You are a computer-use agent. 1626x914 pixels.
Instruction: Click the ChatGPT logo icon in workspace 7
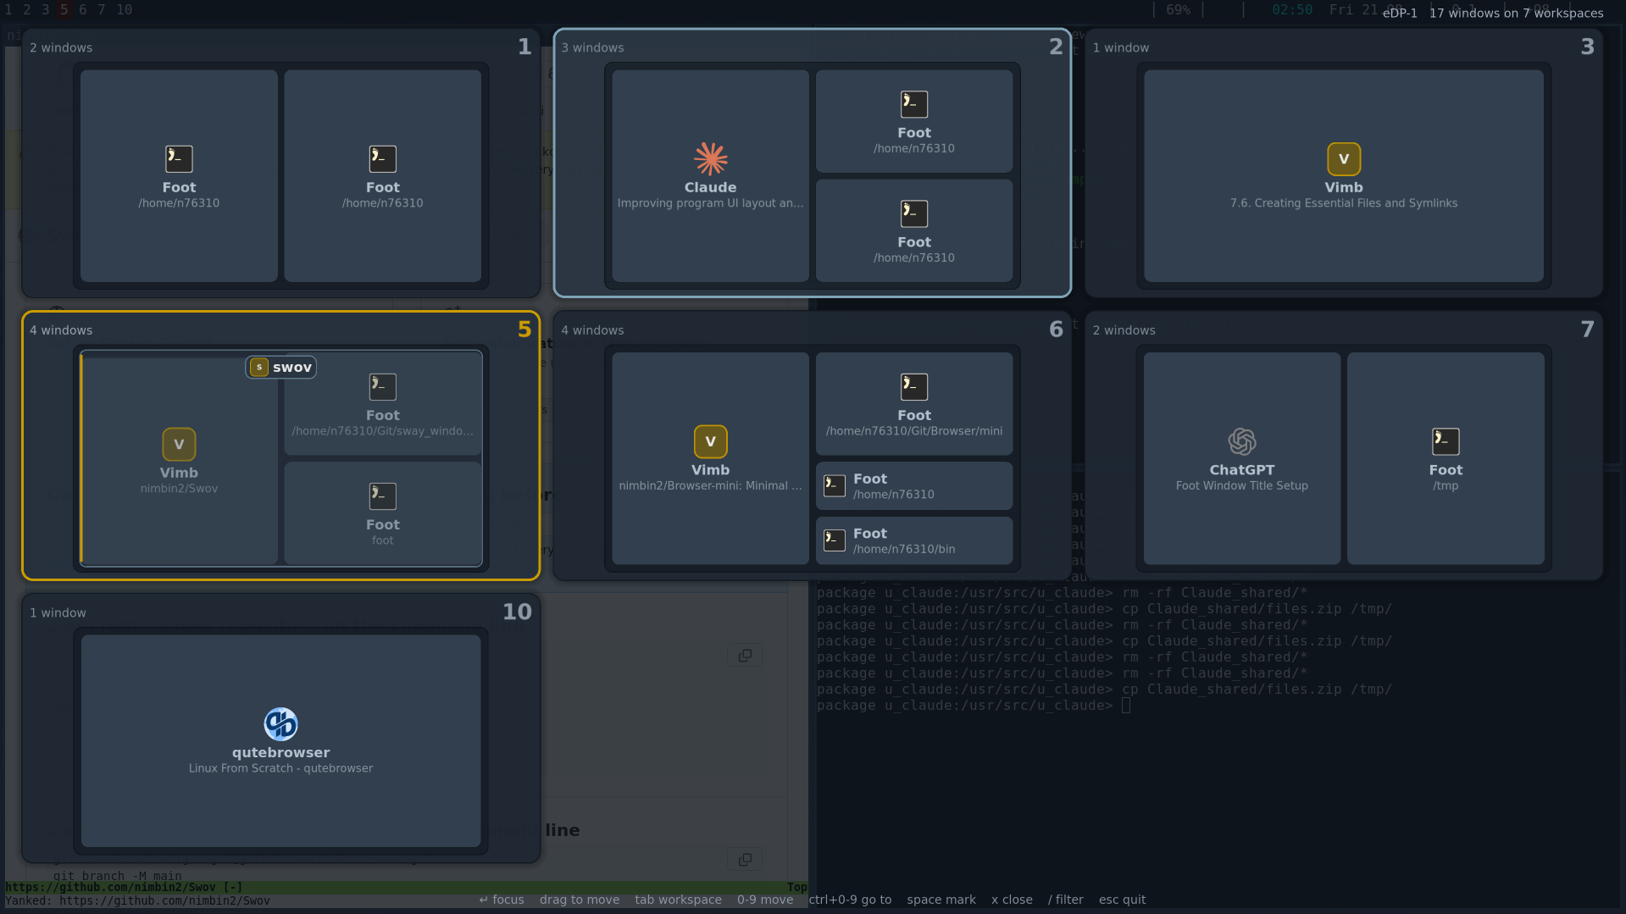coord(1241,441)
